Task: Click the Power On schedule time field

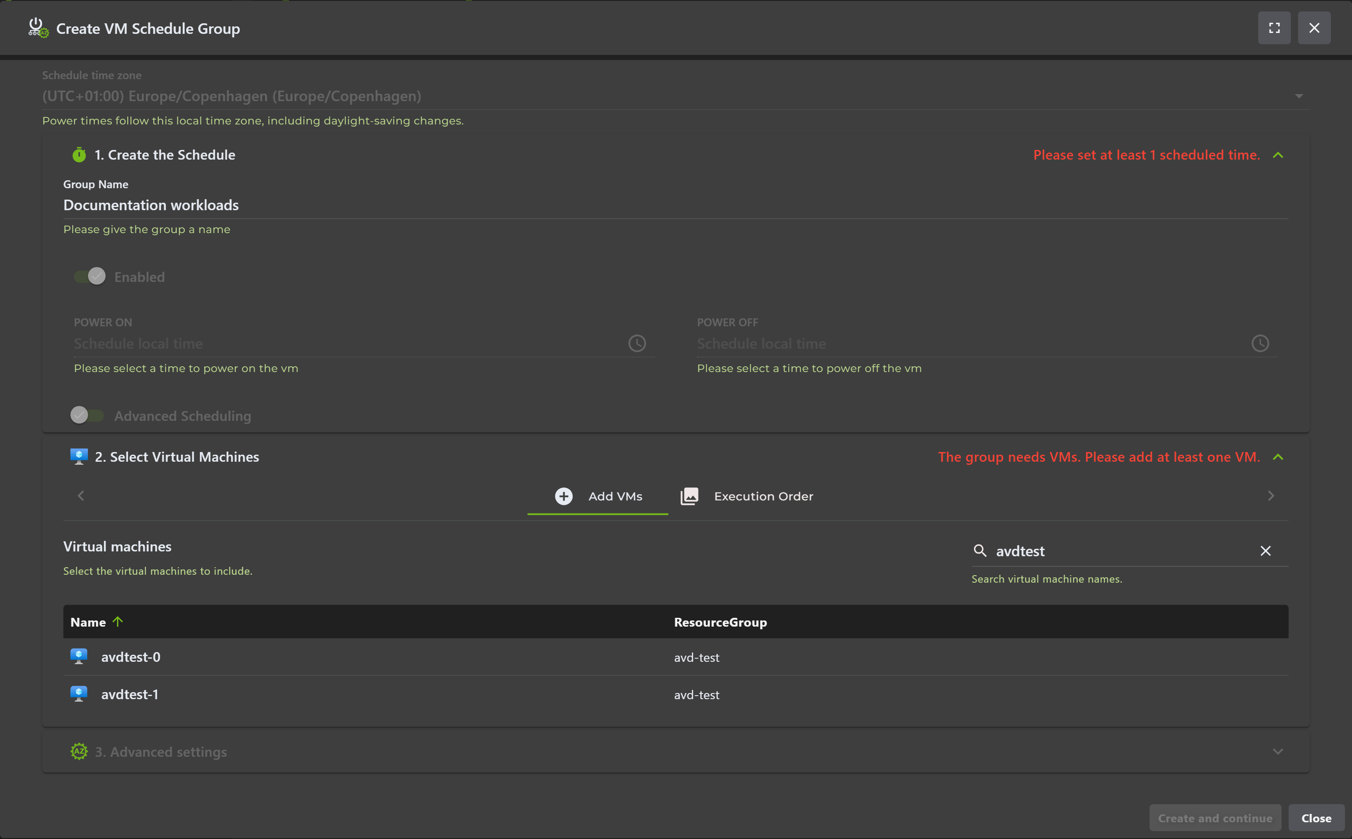Action: point(364,343)
